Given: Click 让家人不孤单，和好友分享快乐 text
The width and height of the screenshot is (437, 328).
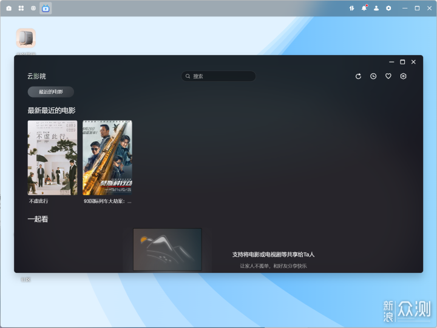Looking at the screenshot, I should pyautogui.click(x=273, y=266).
